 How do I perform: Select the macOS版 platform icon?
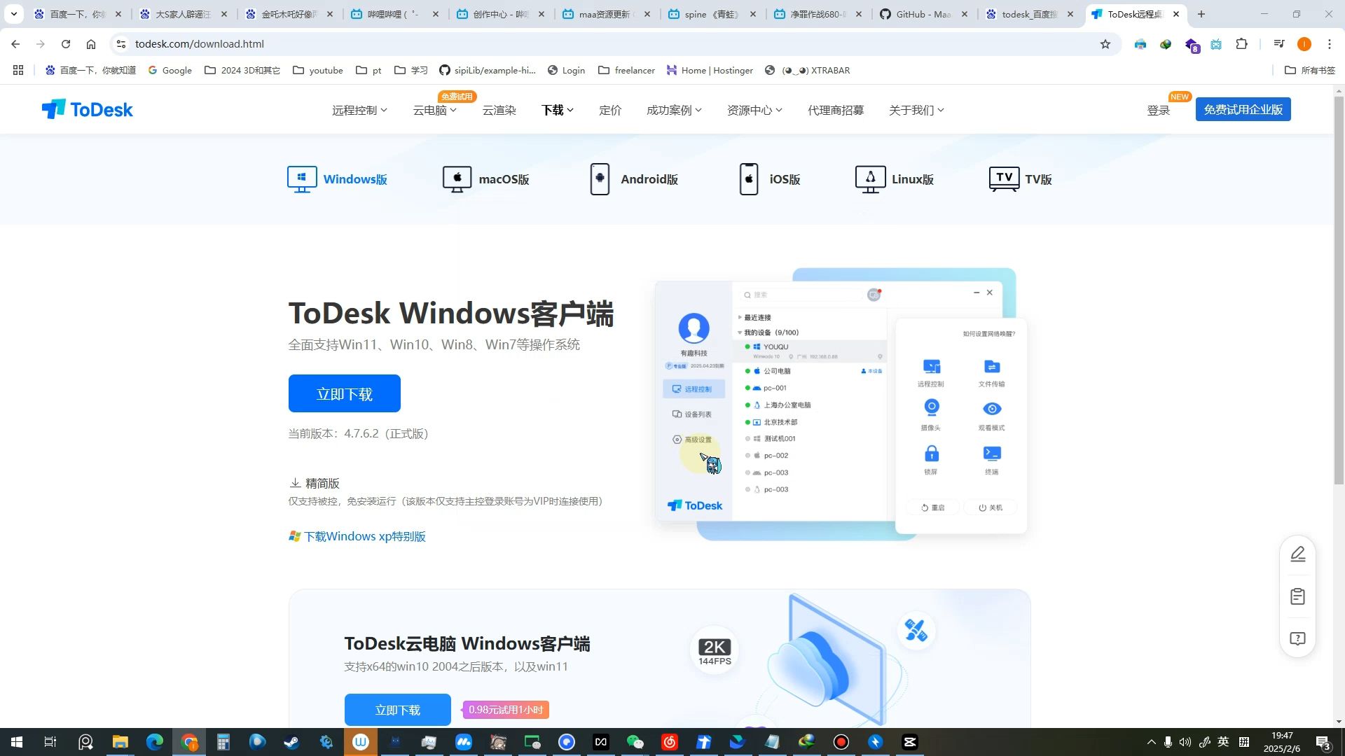click(x=457, y=179)
